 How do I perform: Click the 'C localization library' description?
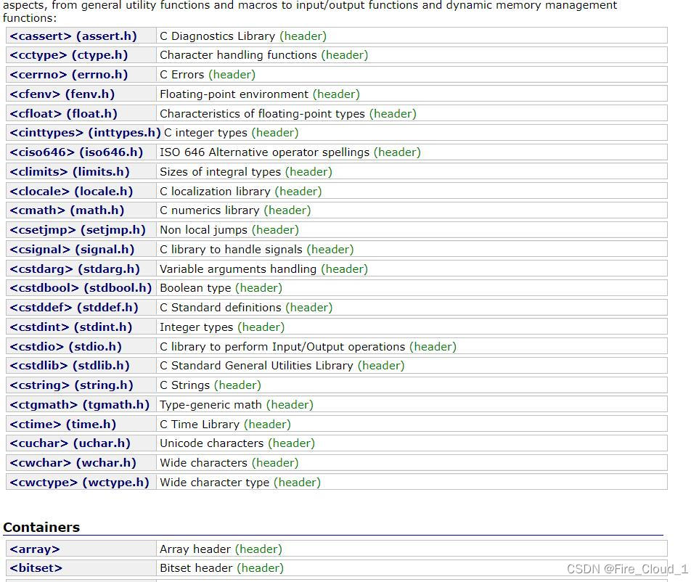216,191
